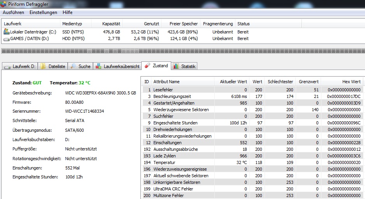Image resolution: width=365 pixels, height=199 pixels.
Task: Select the Eingeschaltete Stunden attribute row
Action: point(253,123)
